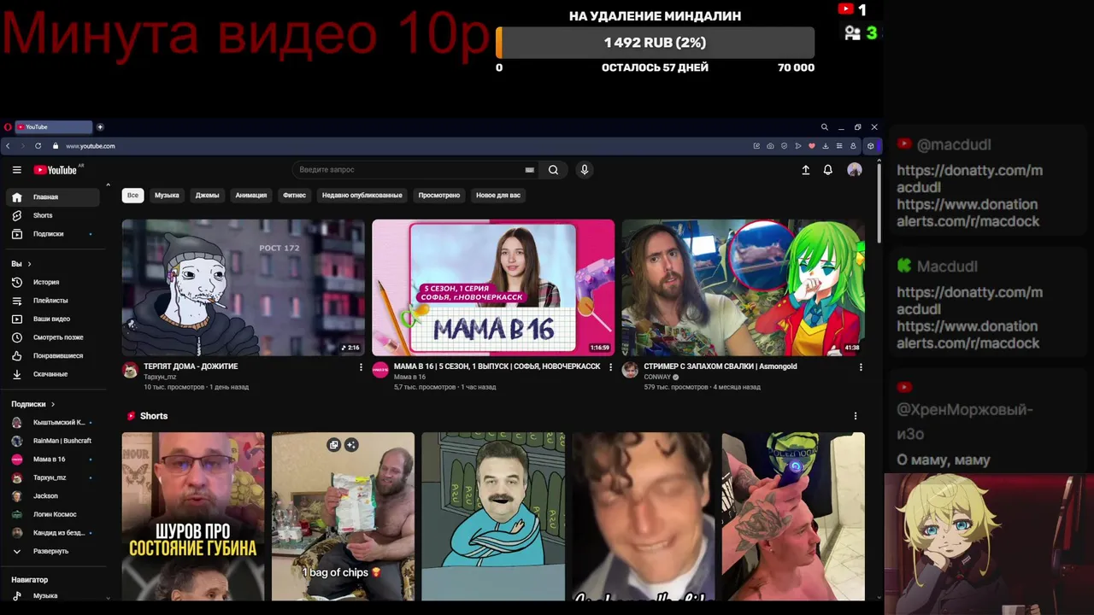
Task: Open Кандид из безд... channel
Action: point(53,533)
